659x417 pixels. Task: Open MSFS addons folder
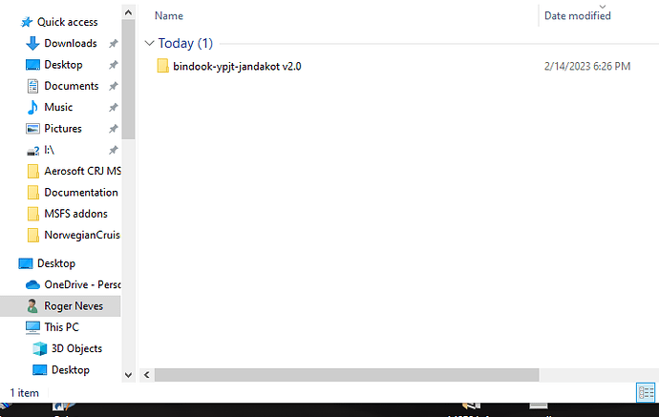(76, 214)
